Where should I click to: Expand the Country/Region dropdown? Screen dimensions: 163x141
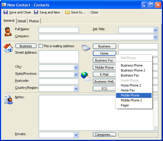pyautogui.click(x=76, y=89)
